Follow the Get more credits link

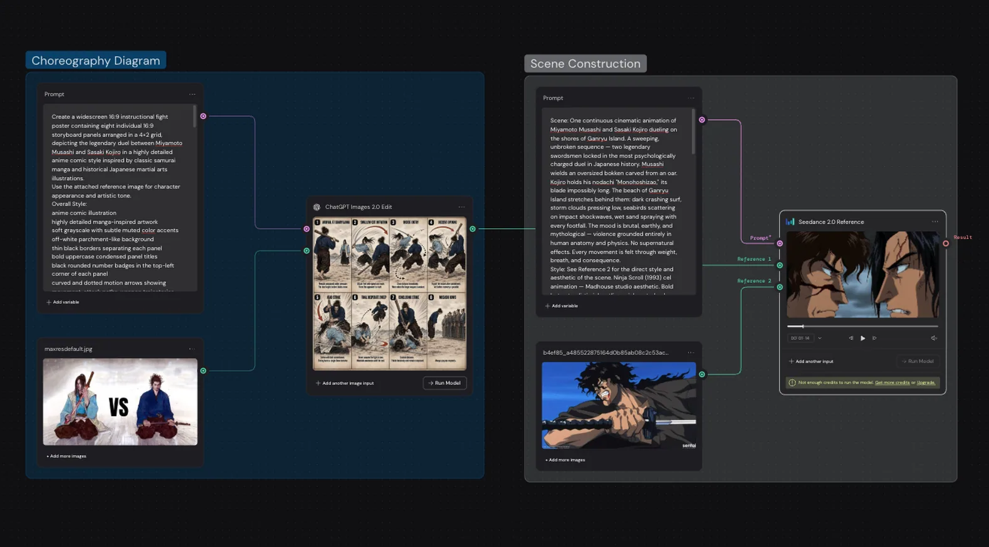(892, 382)
